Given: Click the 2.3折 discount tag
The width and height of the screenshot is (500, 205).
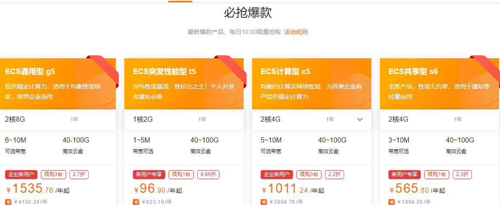Looking at the screenshot, I should point(462,174).
